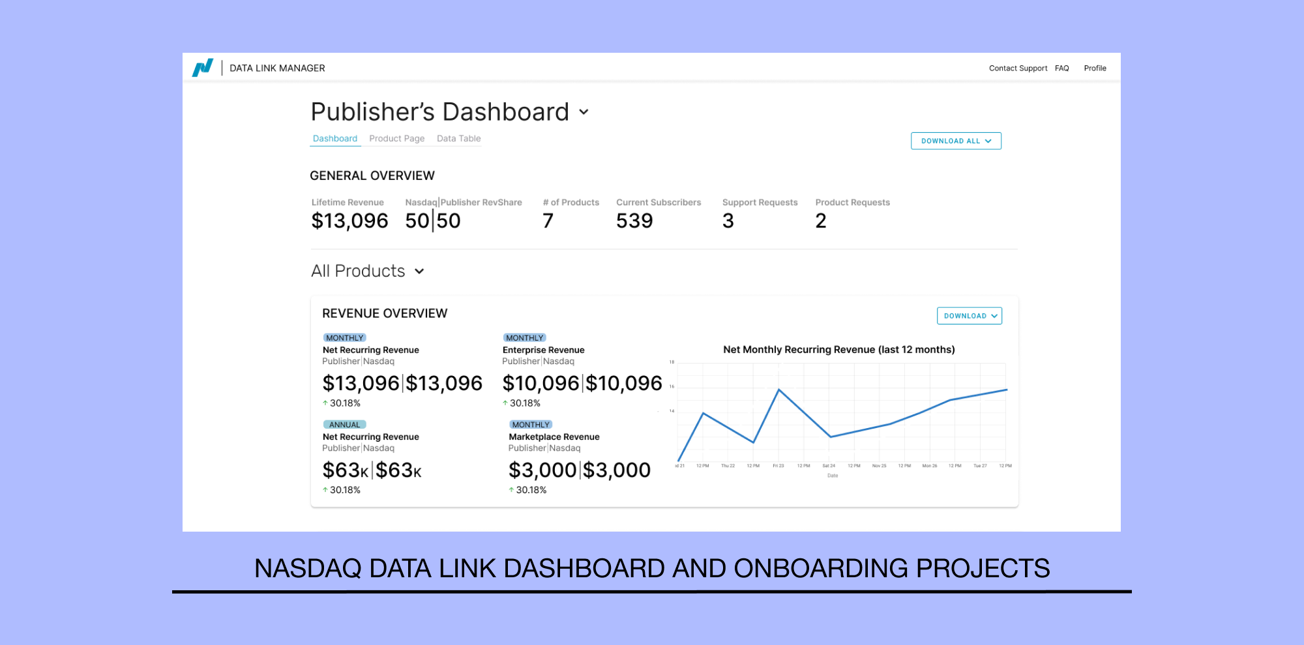Select the Dashboard tab
Image resolution: width=1304 pixels, height=645 pixels.
pos(335,139)
